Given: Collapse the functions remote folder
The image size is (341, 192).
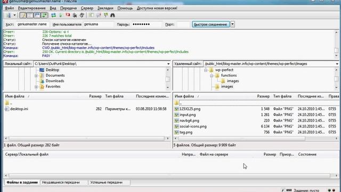Looking at the screenshot, I should (212, 76).
